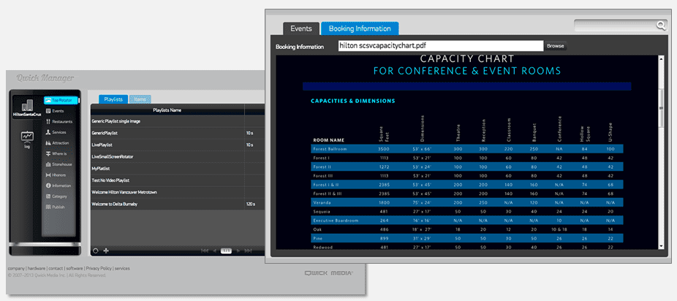Image resolution: width=677 pixels, height=301 pixels.
Task: Go to next playlists page
Action: [x=238, y=251]
